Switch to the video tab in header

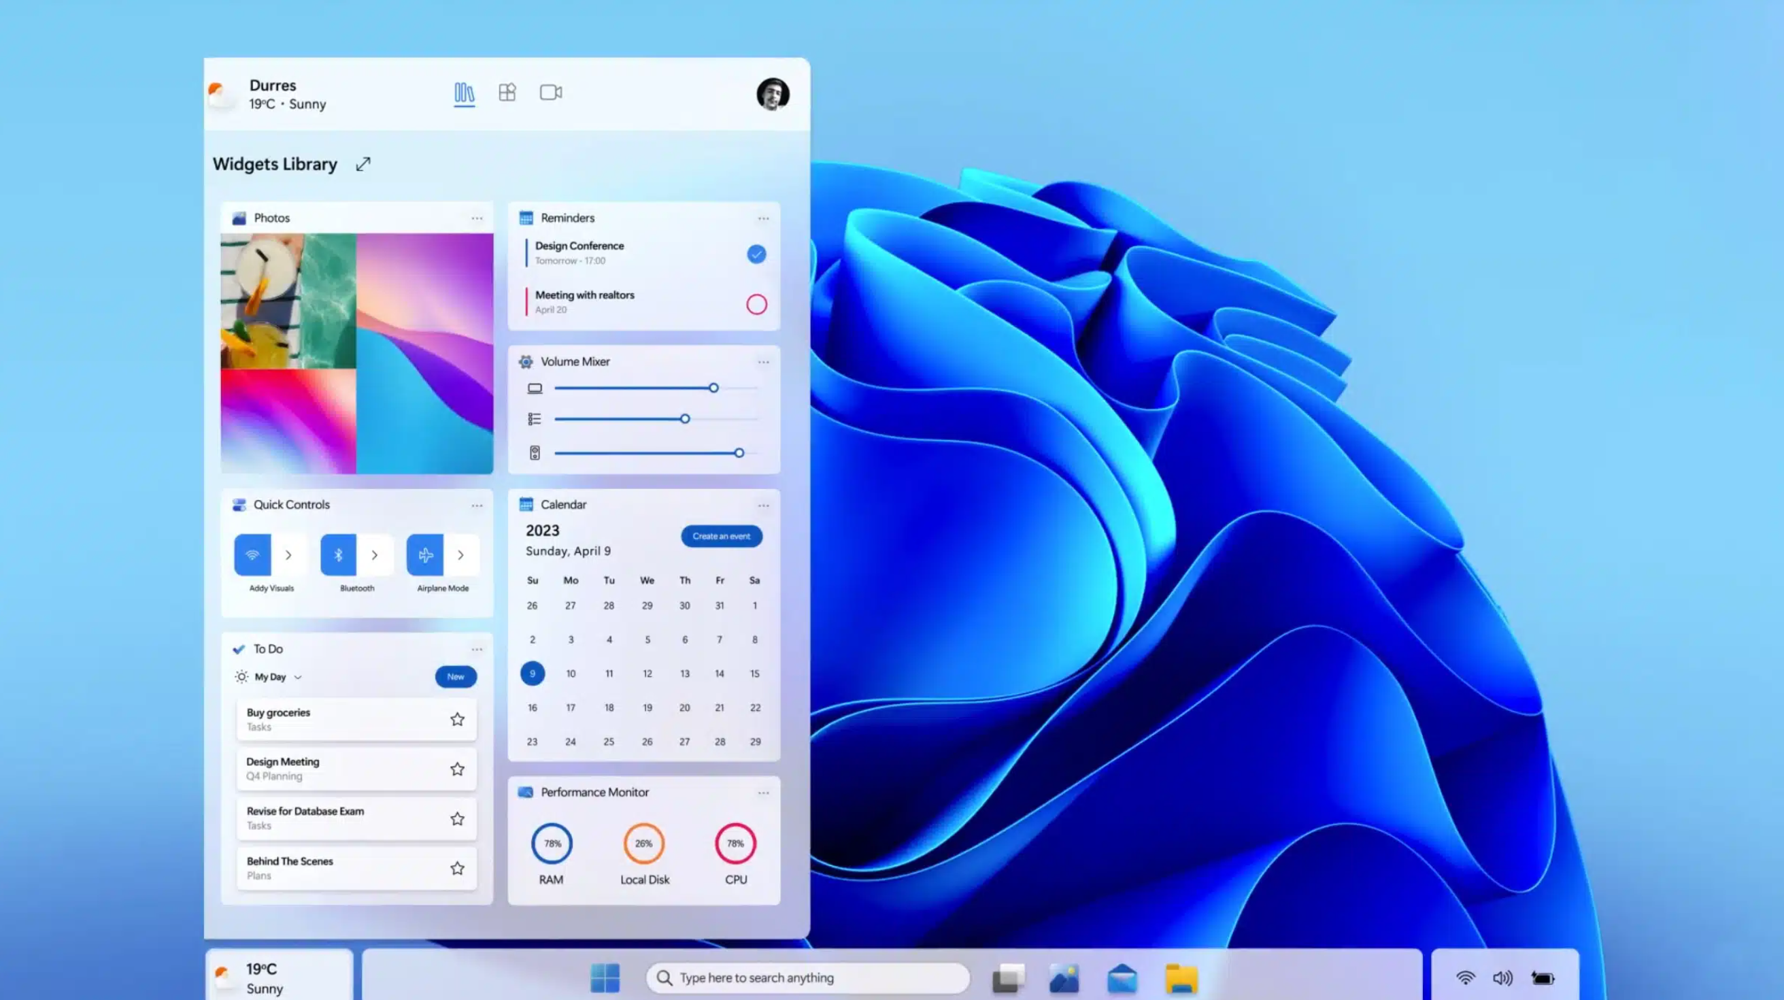pyautogui.click(x=550, y=92)
